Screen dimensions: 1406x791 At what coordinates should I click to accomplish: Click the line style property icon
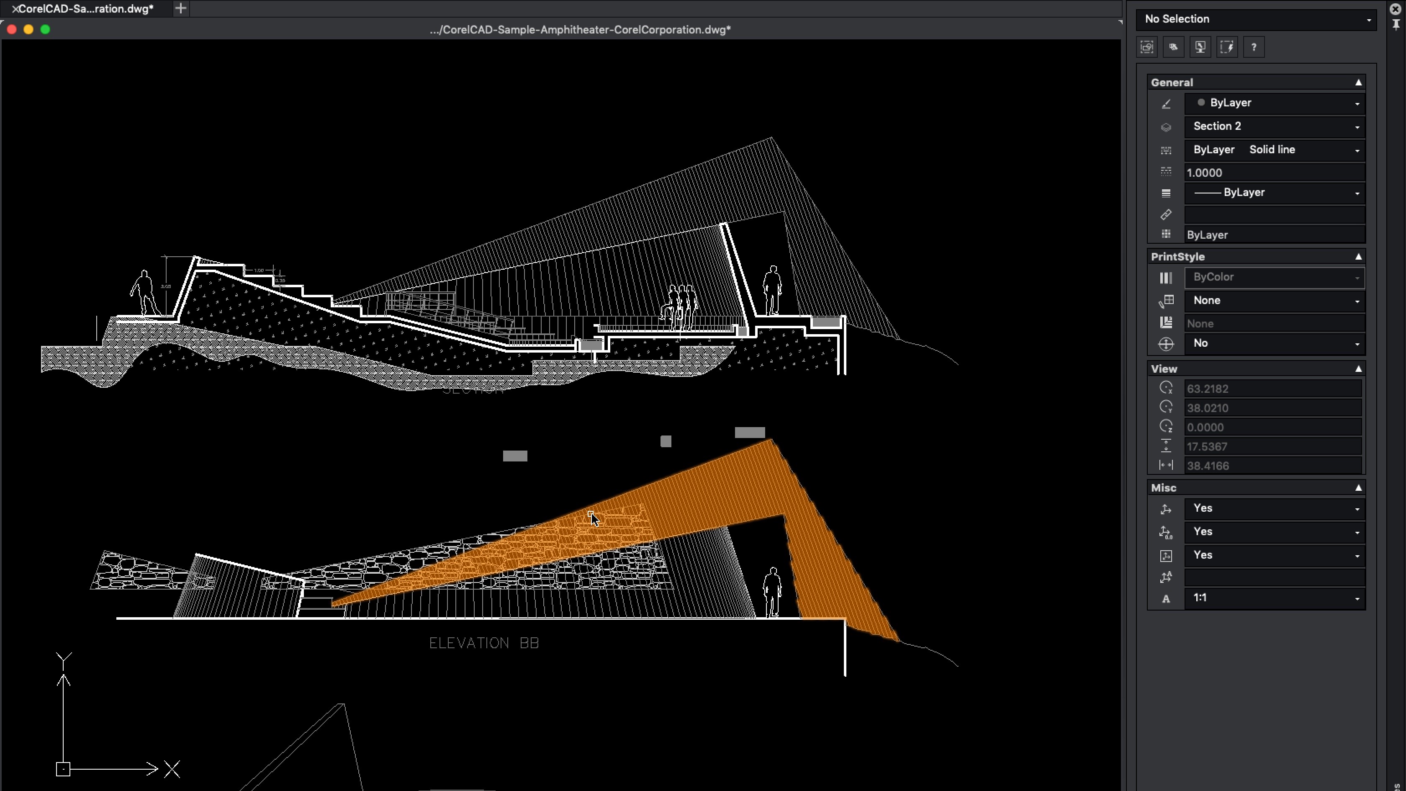1166,150
